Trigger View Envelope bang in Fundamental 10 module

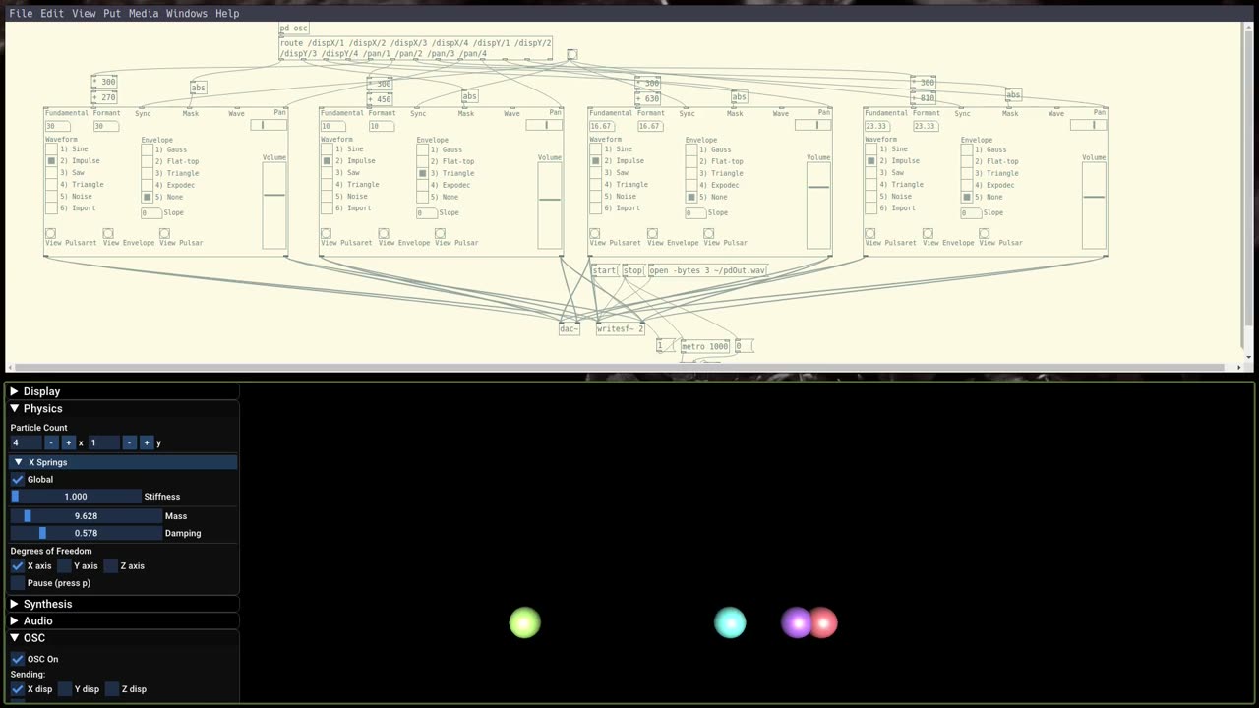tap(384, 234)
